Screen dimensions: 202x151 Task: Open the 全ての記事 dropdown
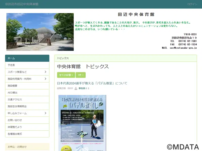66,75
